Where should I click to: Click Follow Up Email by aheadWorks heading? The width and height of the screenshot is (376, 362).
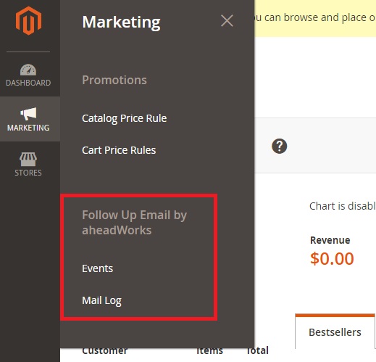[x=135, y=223]
